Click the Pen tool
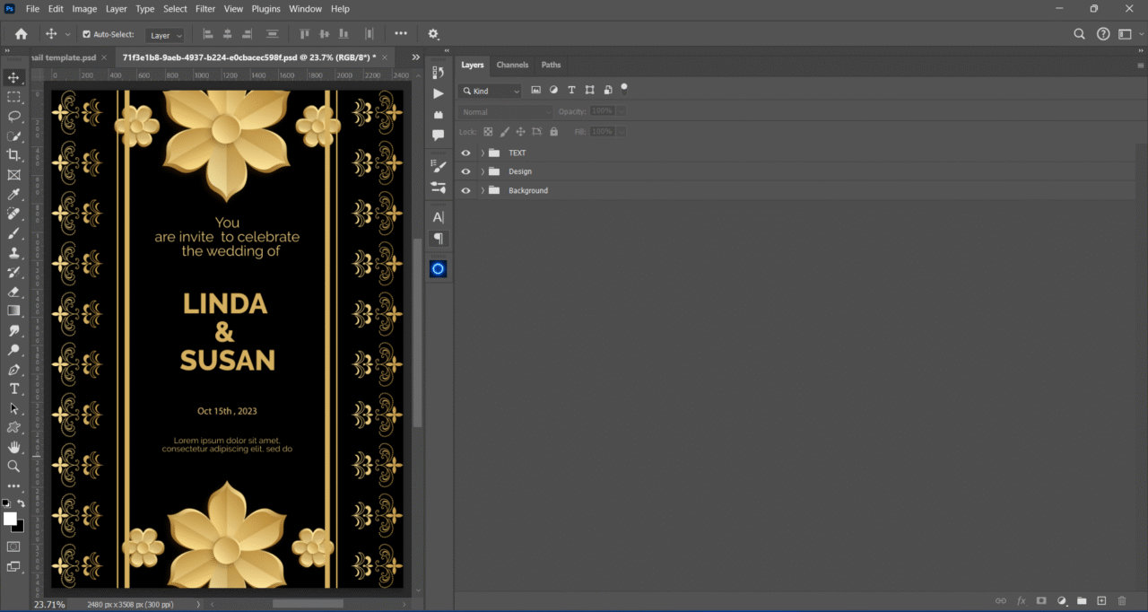 13,370
